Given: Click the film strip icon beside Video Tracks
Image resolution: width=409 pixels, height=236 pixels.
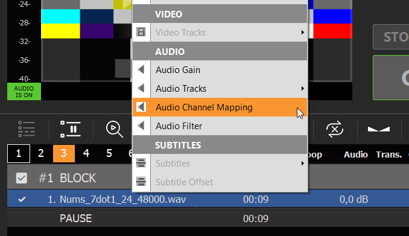Looking at the screenshot, I should pyautogui.click(x=141, y=32).
